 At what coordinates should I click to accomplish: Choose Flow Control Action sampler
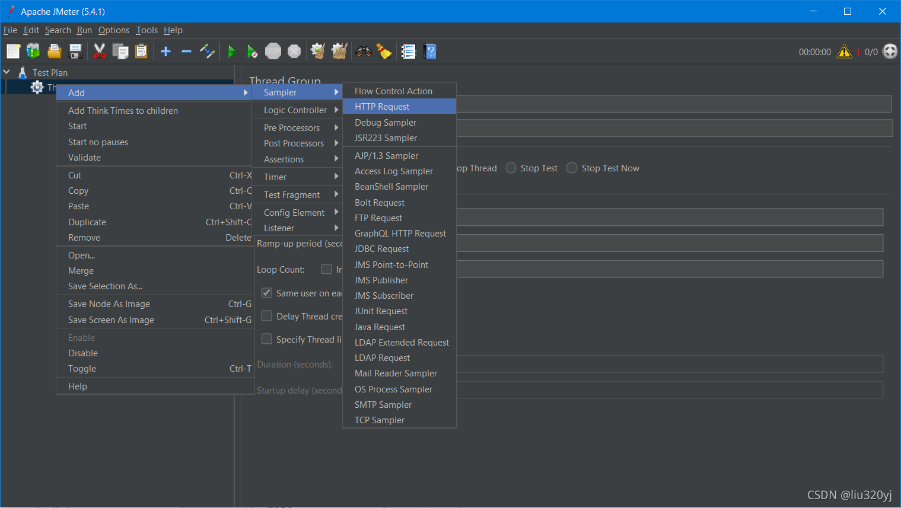click(x=400, y=91)
